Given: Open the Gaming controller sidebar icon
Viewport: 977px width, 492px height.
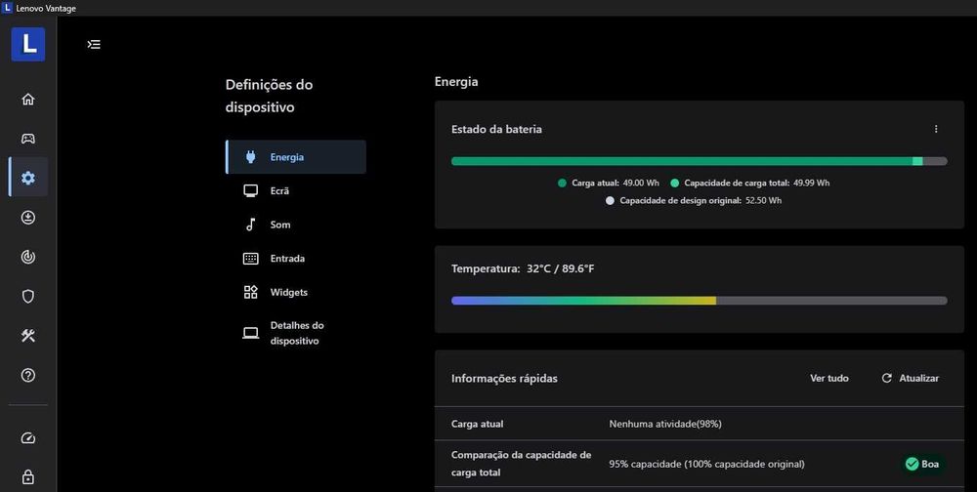Looking at the screenshot, I should (28, 139).
